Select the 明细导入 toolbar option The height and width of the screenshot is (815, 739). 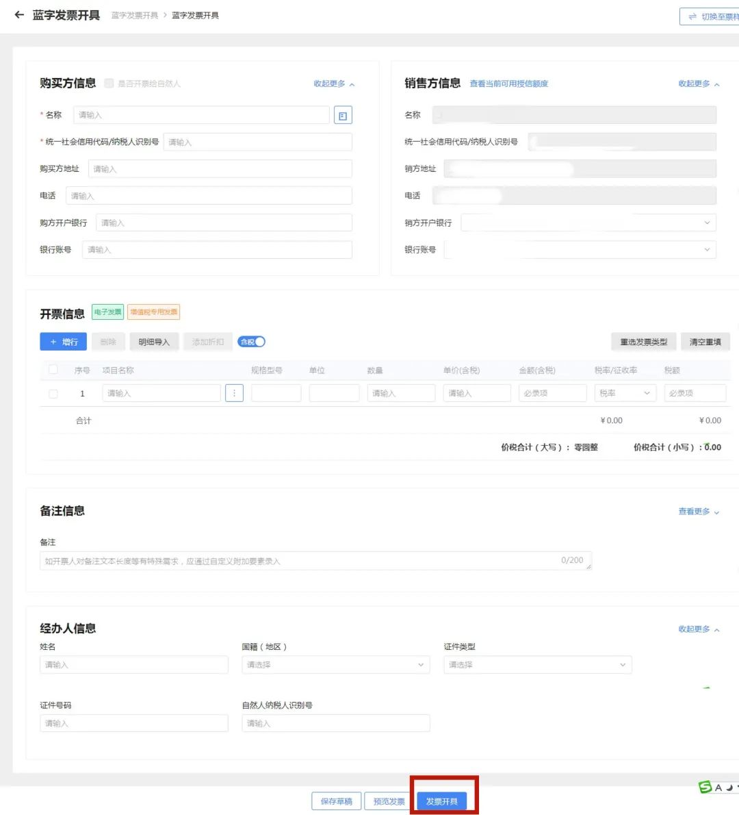tap(154, 341)
